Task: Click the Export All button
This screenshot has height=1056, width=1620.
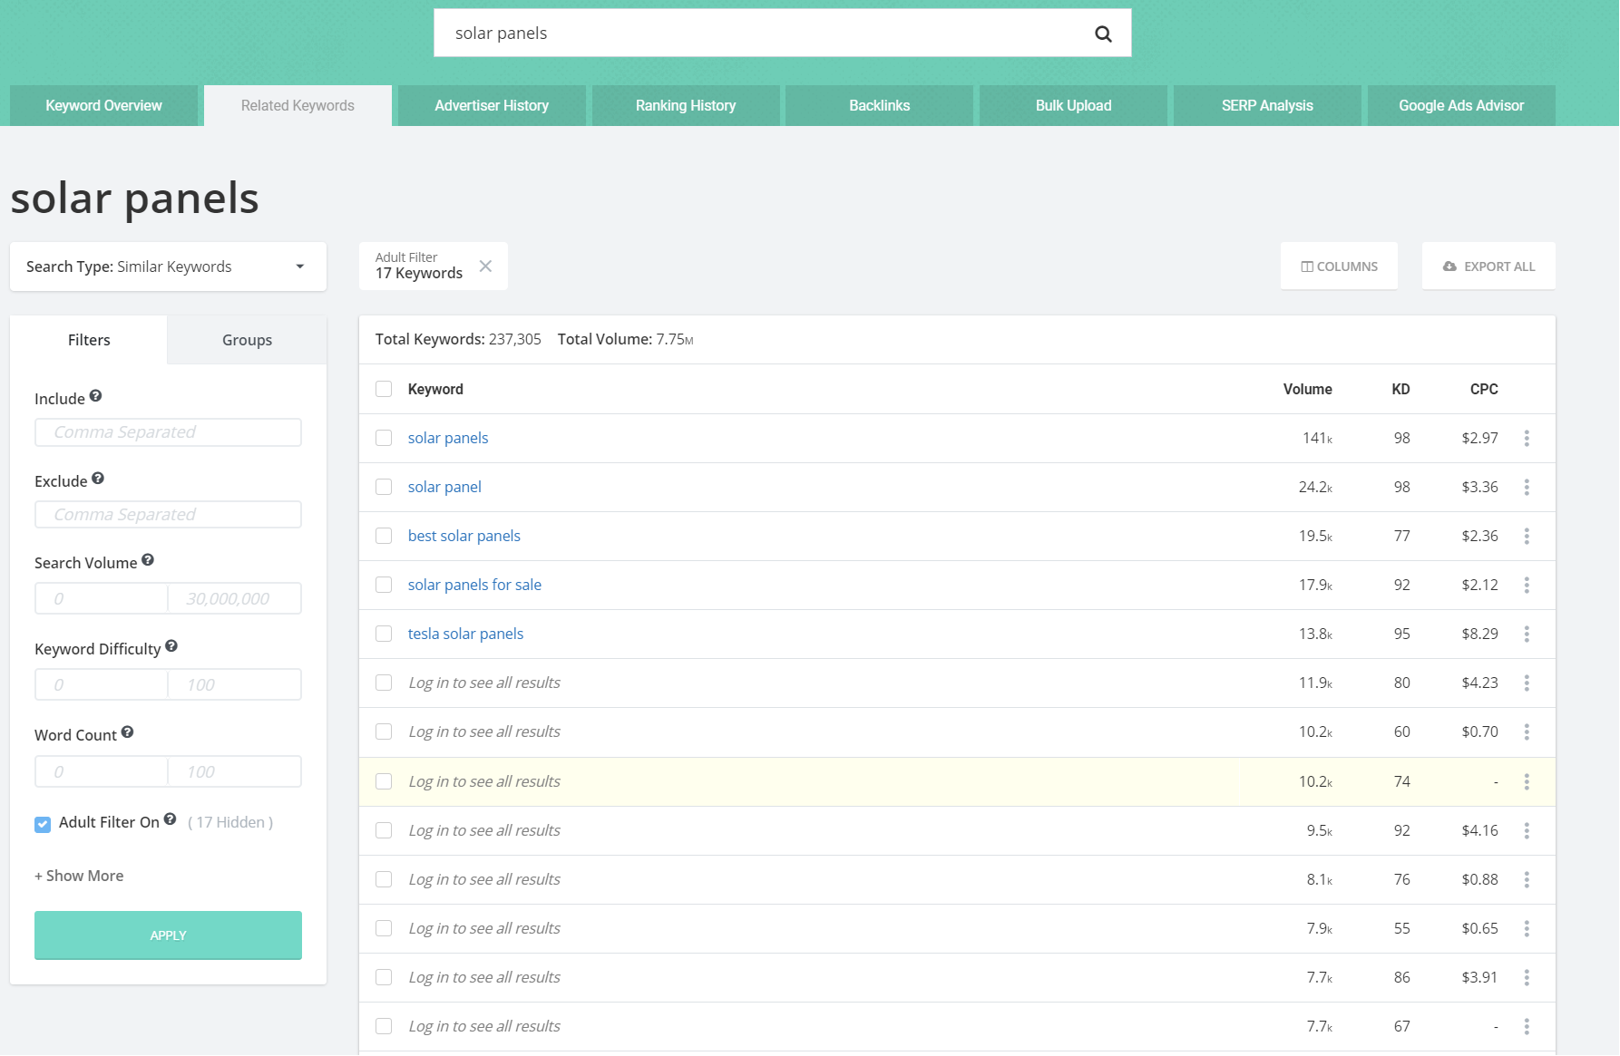Action: pos(1488,266)
